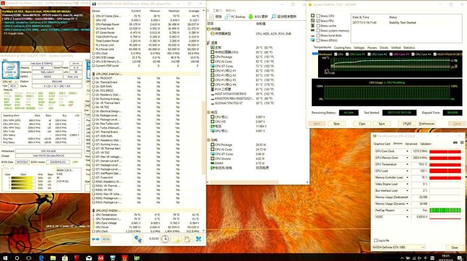Image resolution: width=467 pixels, height=261 pixels.
Task: Click the HWiNFO network sharing computers icon
Action: [137, 239]
